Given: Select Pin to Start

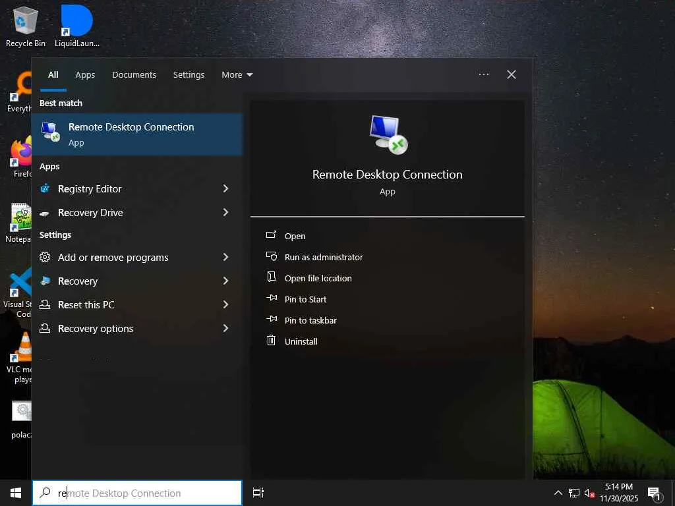Looking at the screenshot, I should pyautogui.click(x=306, y=299).
